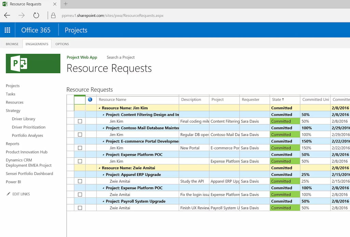Click the Project logo image
The height and width of the screenshot is (237, 350).
pyautogui.click(x=33, y=64)
